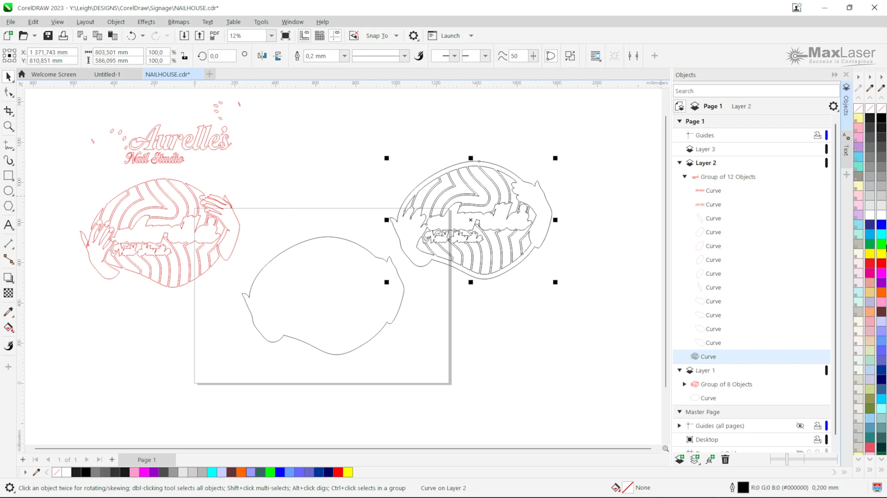Switch to Welcome Screen tab
The height and width of the screenshot is (498, 887).
(54, 74)
